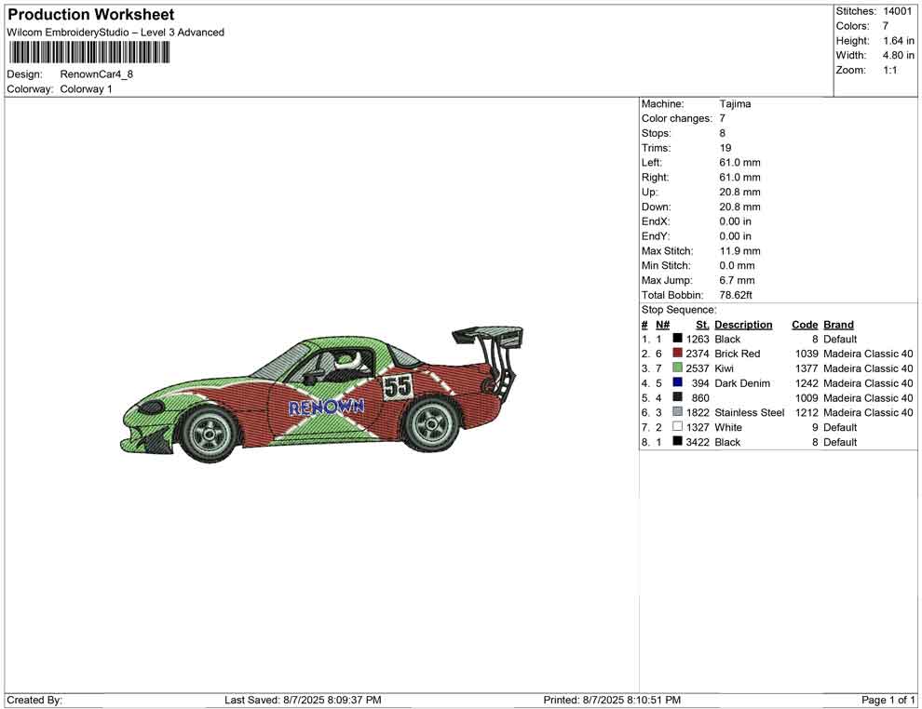922x709 pixels.
Task: Click the Height value '1.64 in'
Action: (899, 41)
